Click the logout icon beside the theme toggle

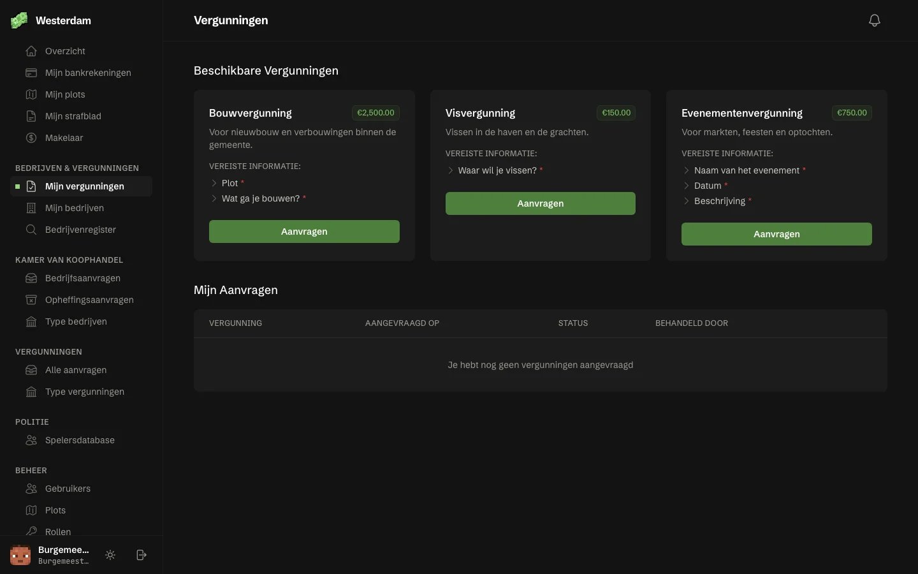click(x=142, y=555)
